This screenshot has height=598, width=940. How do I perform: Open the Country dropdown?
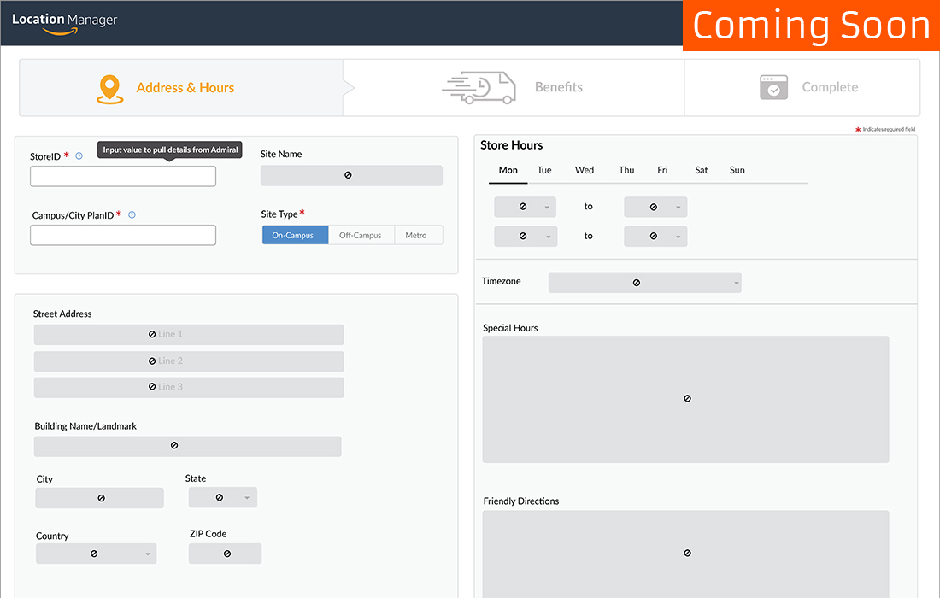pyautogui.click(x=96, y=554)
